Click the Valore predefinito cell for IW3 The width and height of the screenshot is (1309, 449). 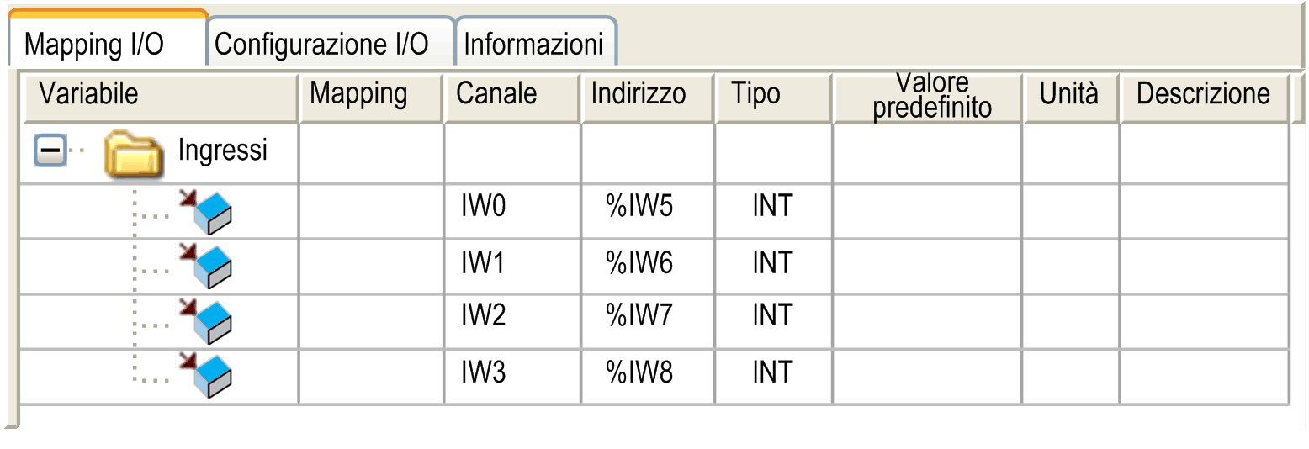tap(927, 375)
